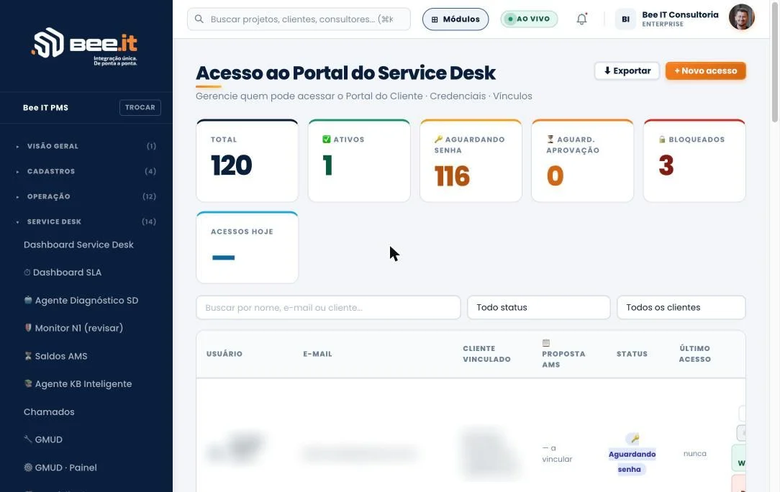This screenshot has width=780, height=492.
Task: Click the 'nunca' último acesso cell
Action: point(694,454)
